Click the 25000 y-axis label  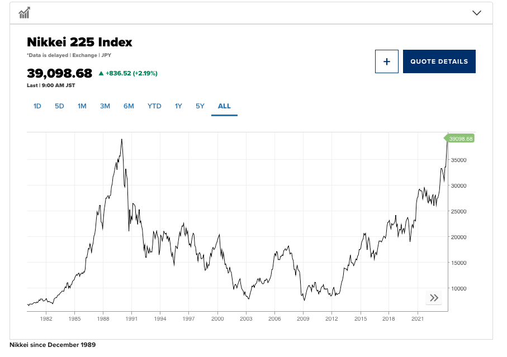459,211
